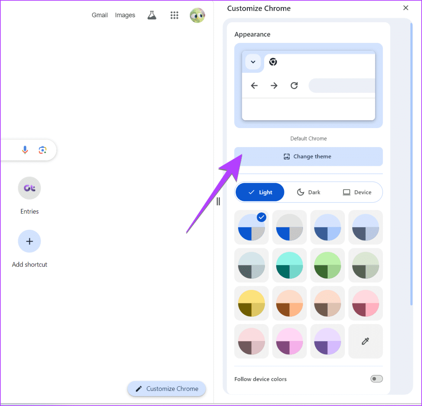Click the Add shortcut plus icon
The height and width of the screenshot is (406, 422).
pyautogui.click(x=29, y=241)
